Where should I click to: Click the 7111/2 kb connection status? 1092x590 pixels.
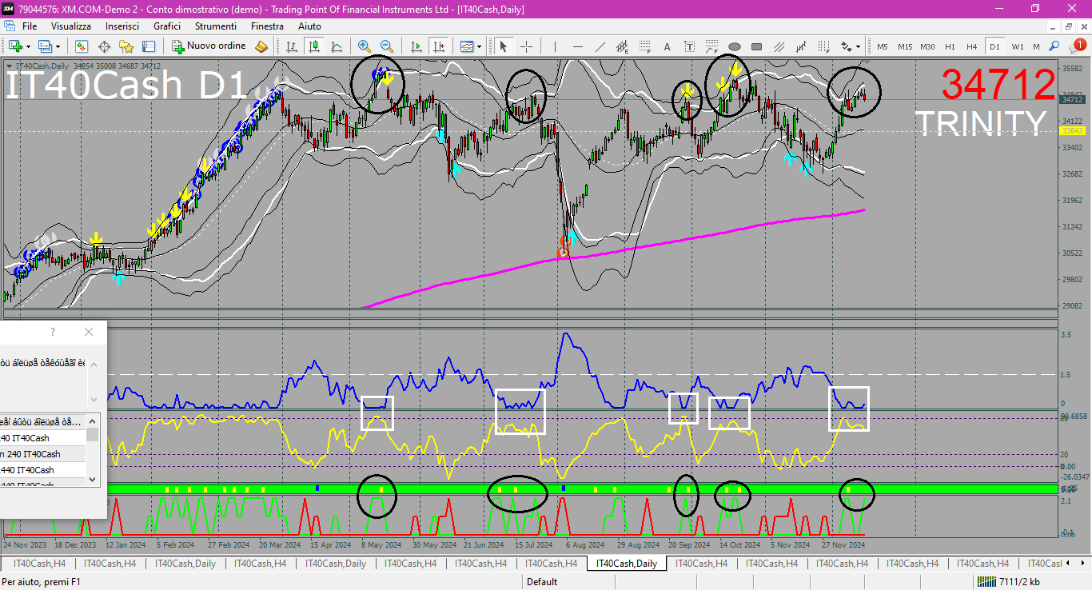point(1009,582)
